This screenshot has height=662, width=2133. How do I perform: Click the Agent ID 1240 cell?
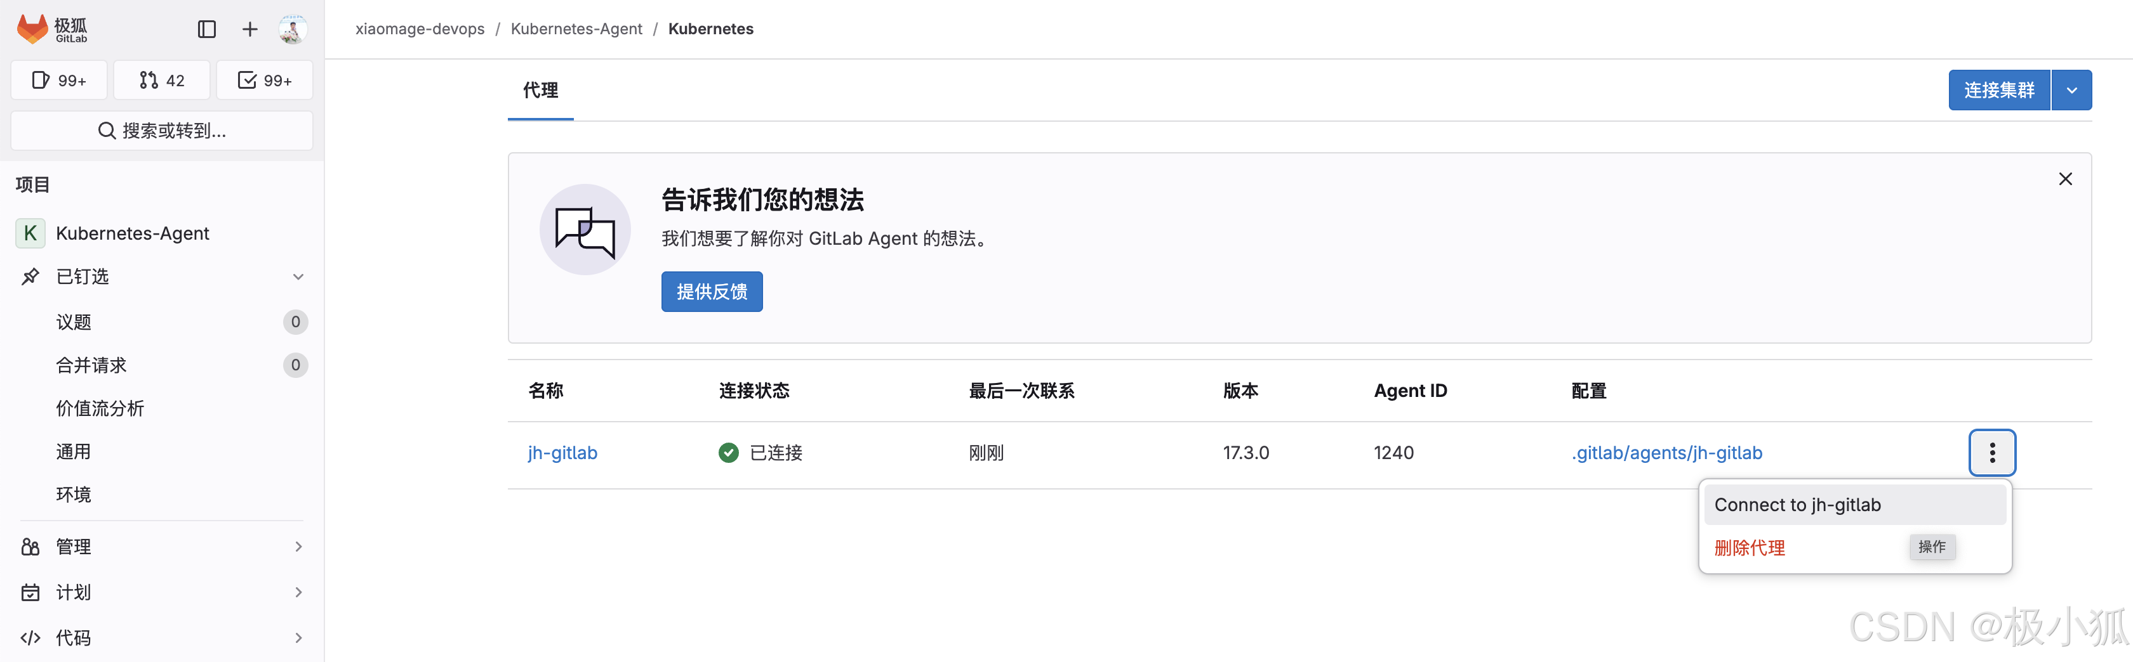[1393, 453]
